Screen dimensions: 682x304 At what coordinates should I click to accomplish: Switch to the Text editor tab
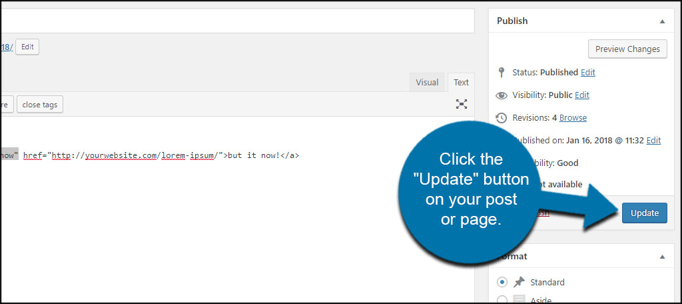pyautogui.click(x=461, y=82)
